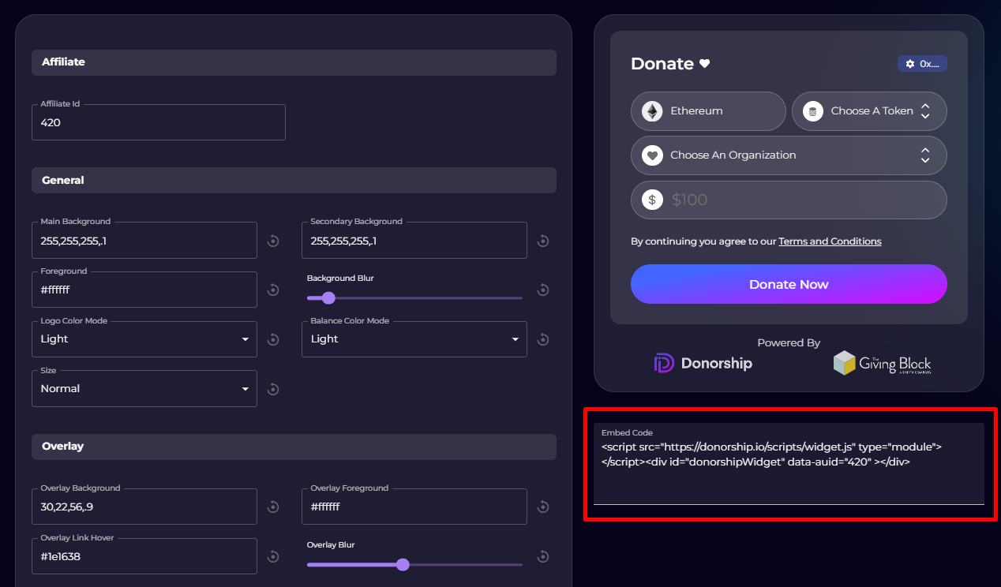Reset the Size setting icon
The width and height of the screenshot is (1001, 587).
tap(273, 389)
